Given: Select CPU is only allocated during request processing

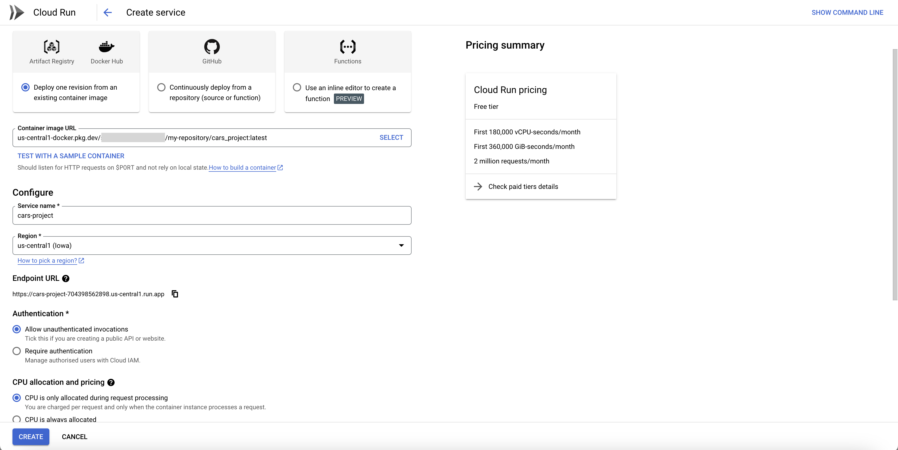Looking at the screenshot, I should pos(17,398).
